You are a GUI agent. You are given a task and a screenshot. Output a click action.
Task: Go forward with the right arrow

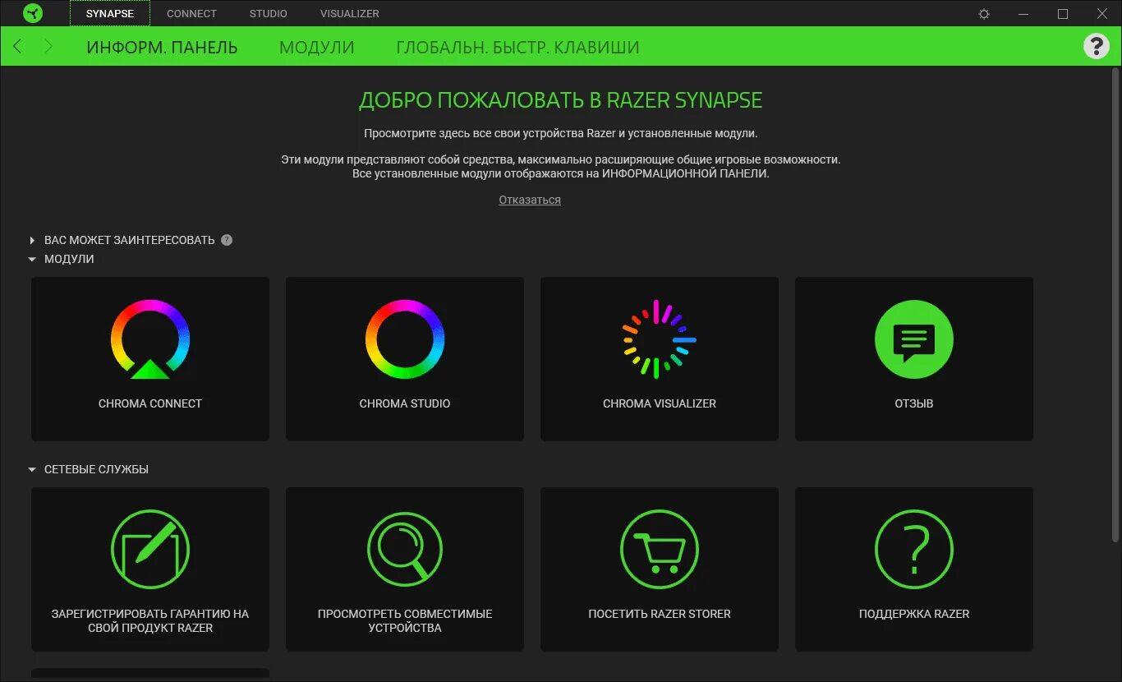(x=48, y=47)
